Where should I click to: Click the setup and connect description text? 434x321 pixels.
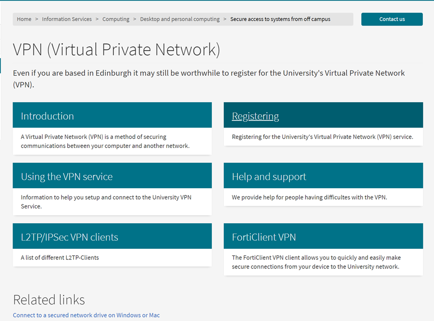pos(106,202)
